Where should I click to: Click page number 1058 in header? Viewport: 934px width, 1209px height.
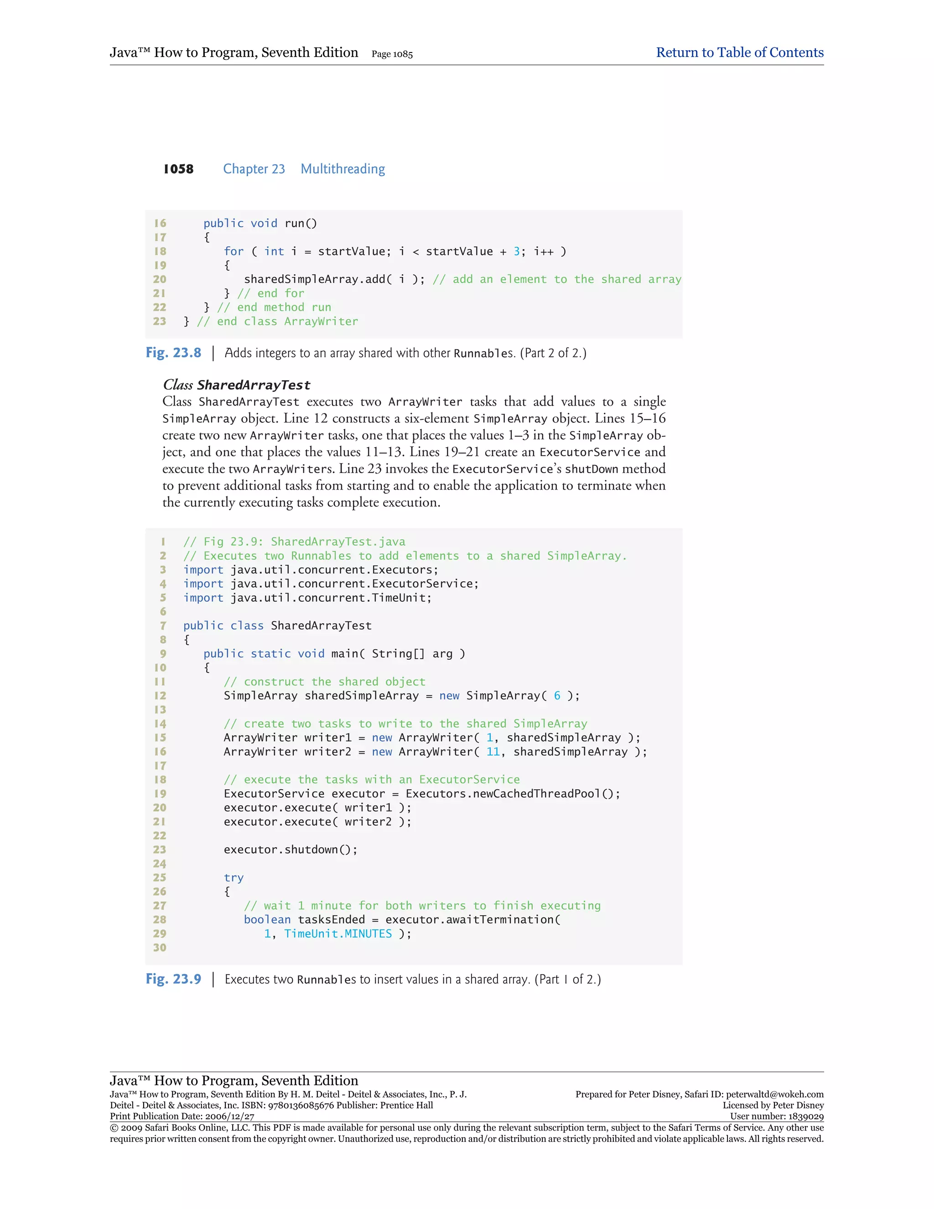coord(178,169)
